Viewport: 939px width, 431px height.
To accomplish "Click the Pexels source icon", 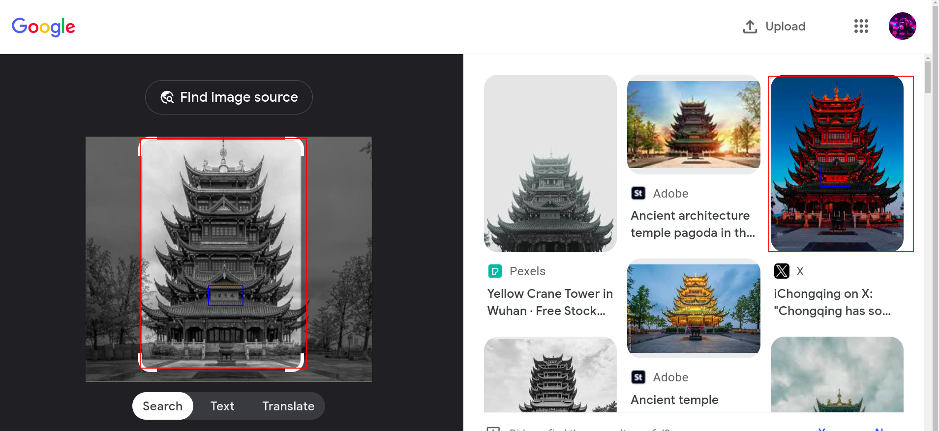I will tap(495, 271).
